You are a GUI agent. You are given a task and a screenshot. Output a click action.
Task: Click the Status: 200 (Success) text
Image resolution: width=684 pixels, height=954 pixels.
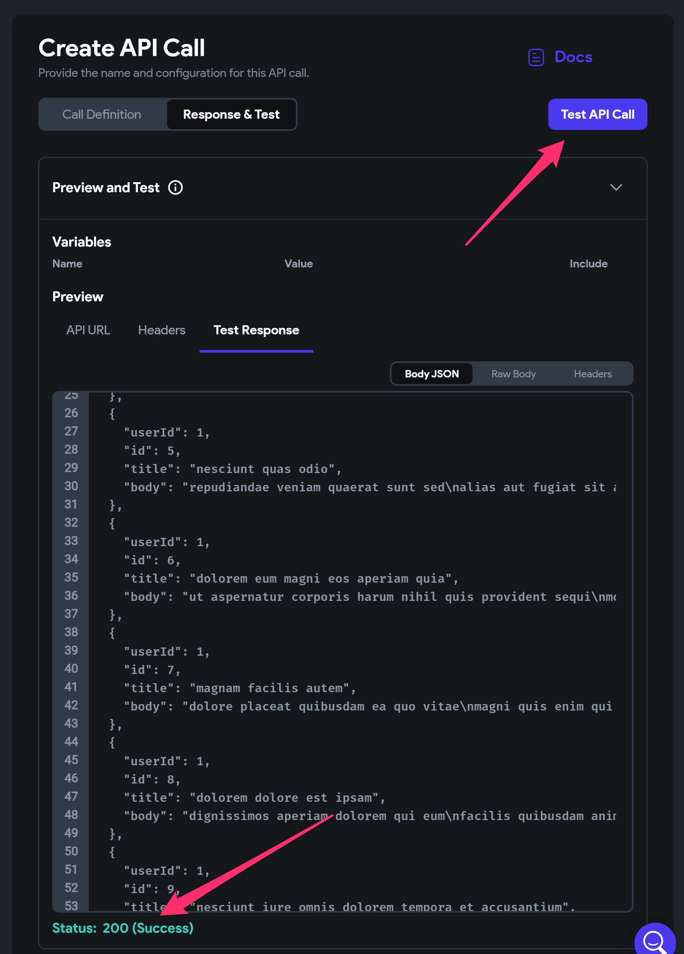(123, 928)
